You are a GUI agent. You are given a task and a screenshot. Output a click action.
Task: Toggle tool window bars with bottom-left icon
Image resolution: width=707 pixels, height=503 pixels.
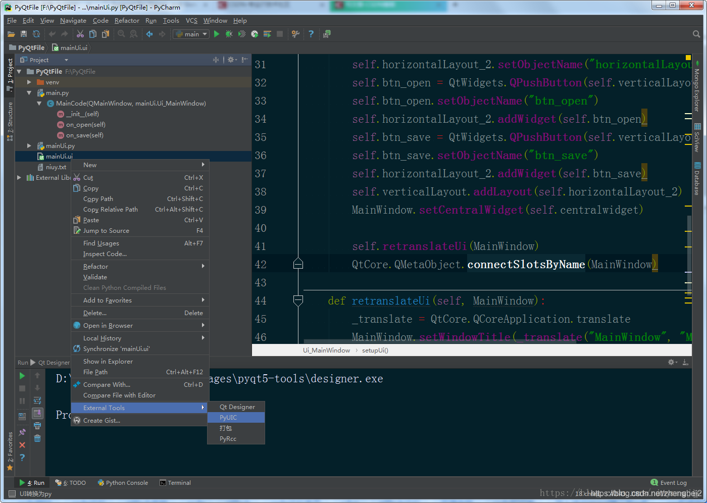pyautogui.click(x=12, y=493)
